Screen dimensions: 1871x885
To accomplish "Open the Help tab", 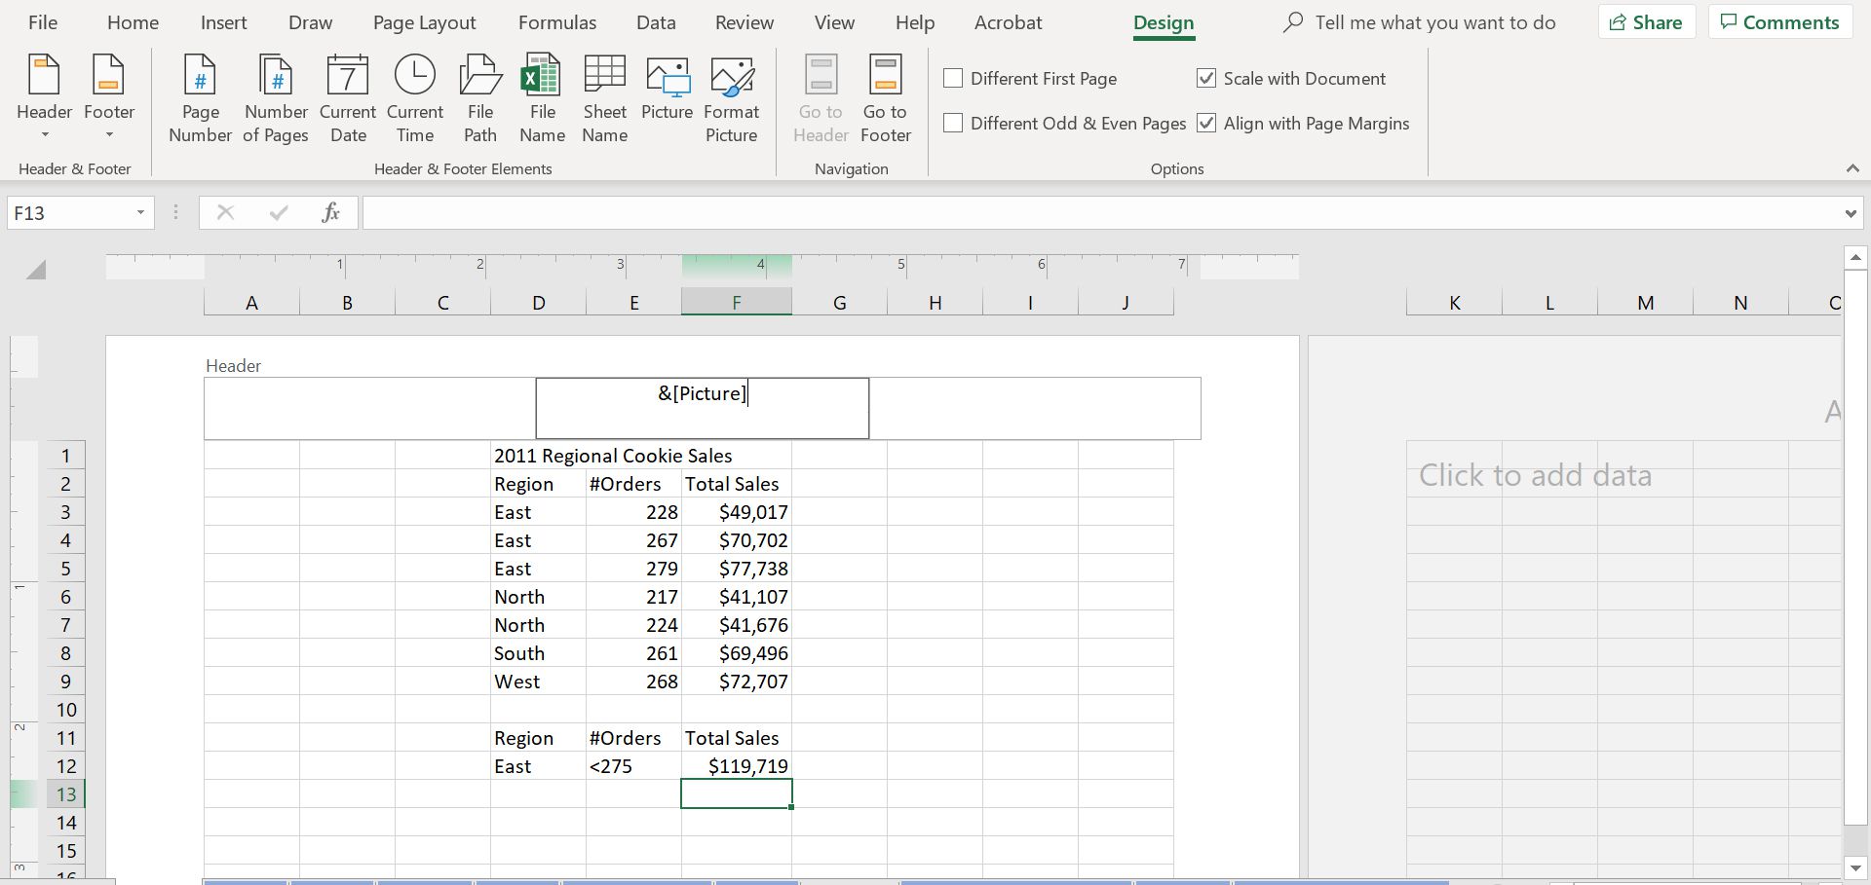I will (x=915, y=22).
